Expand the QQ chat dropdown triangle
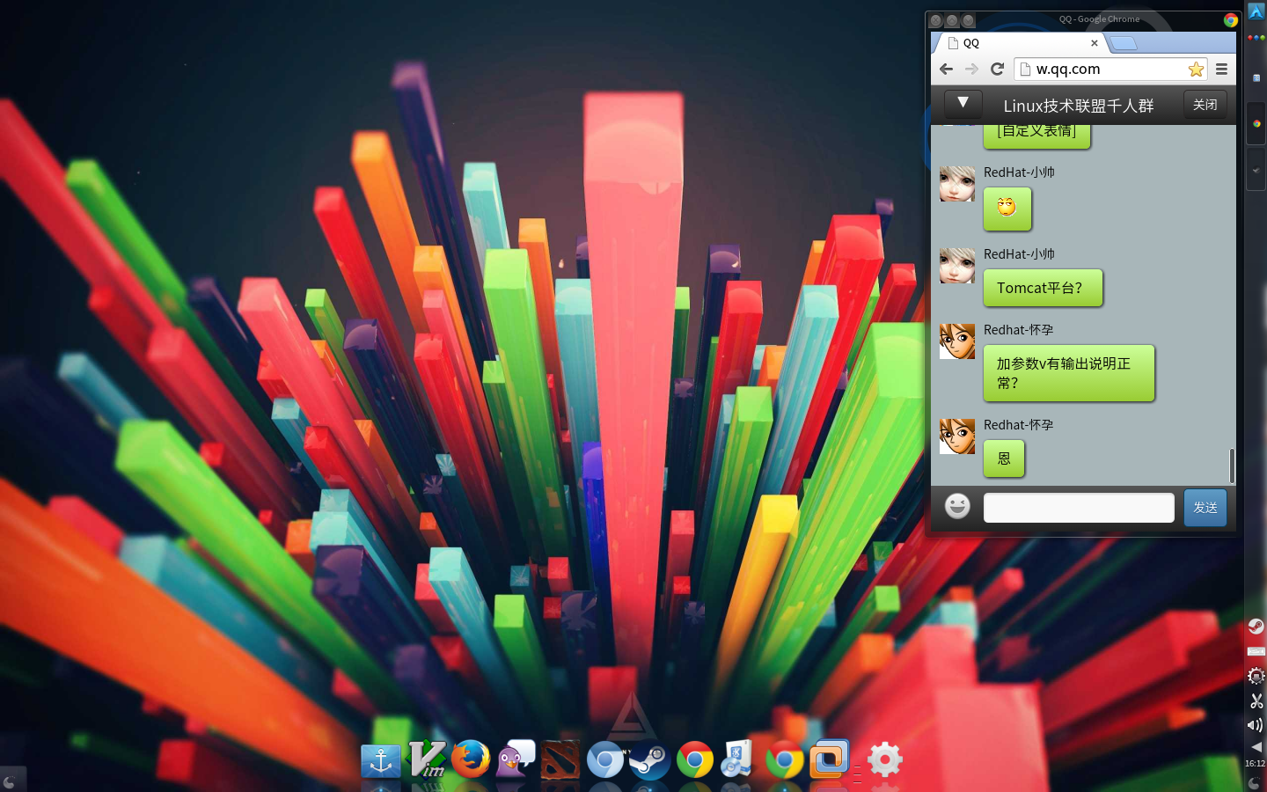 963,104
